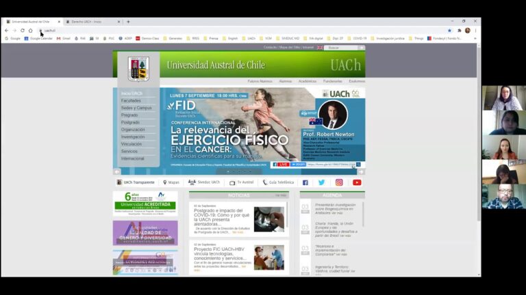This screenshot has height=295, width=526.
Task: Open the Mapas pin link
Action: coord(171,182)
